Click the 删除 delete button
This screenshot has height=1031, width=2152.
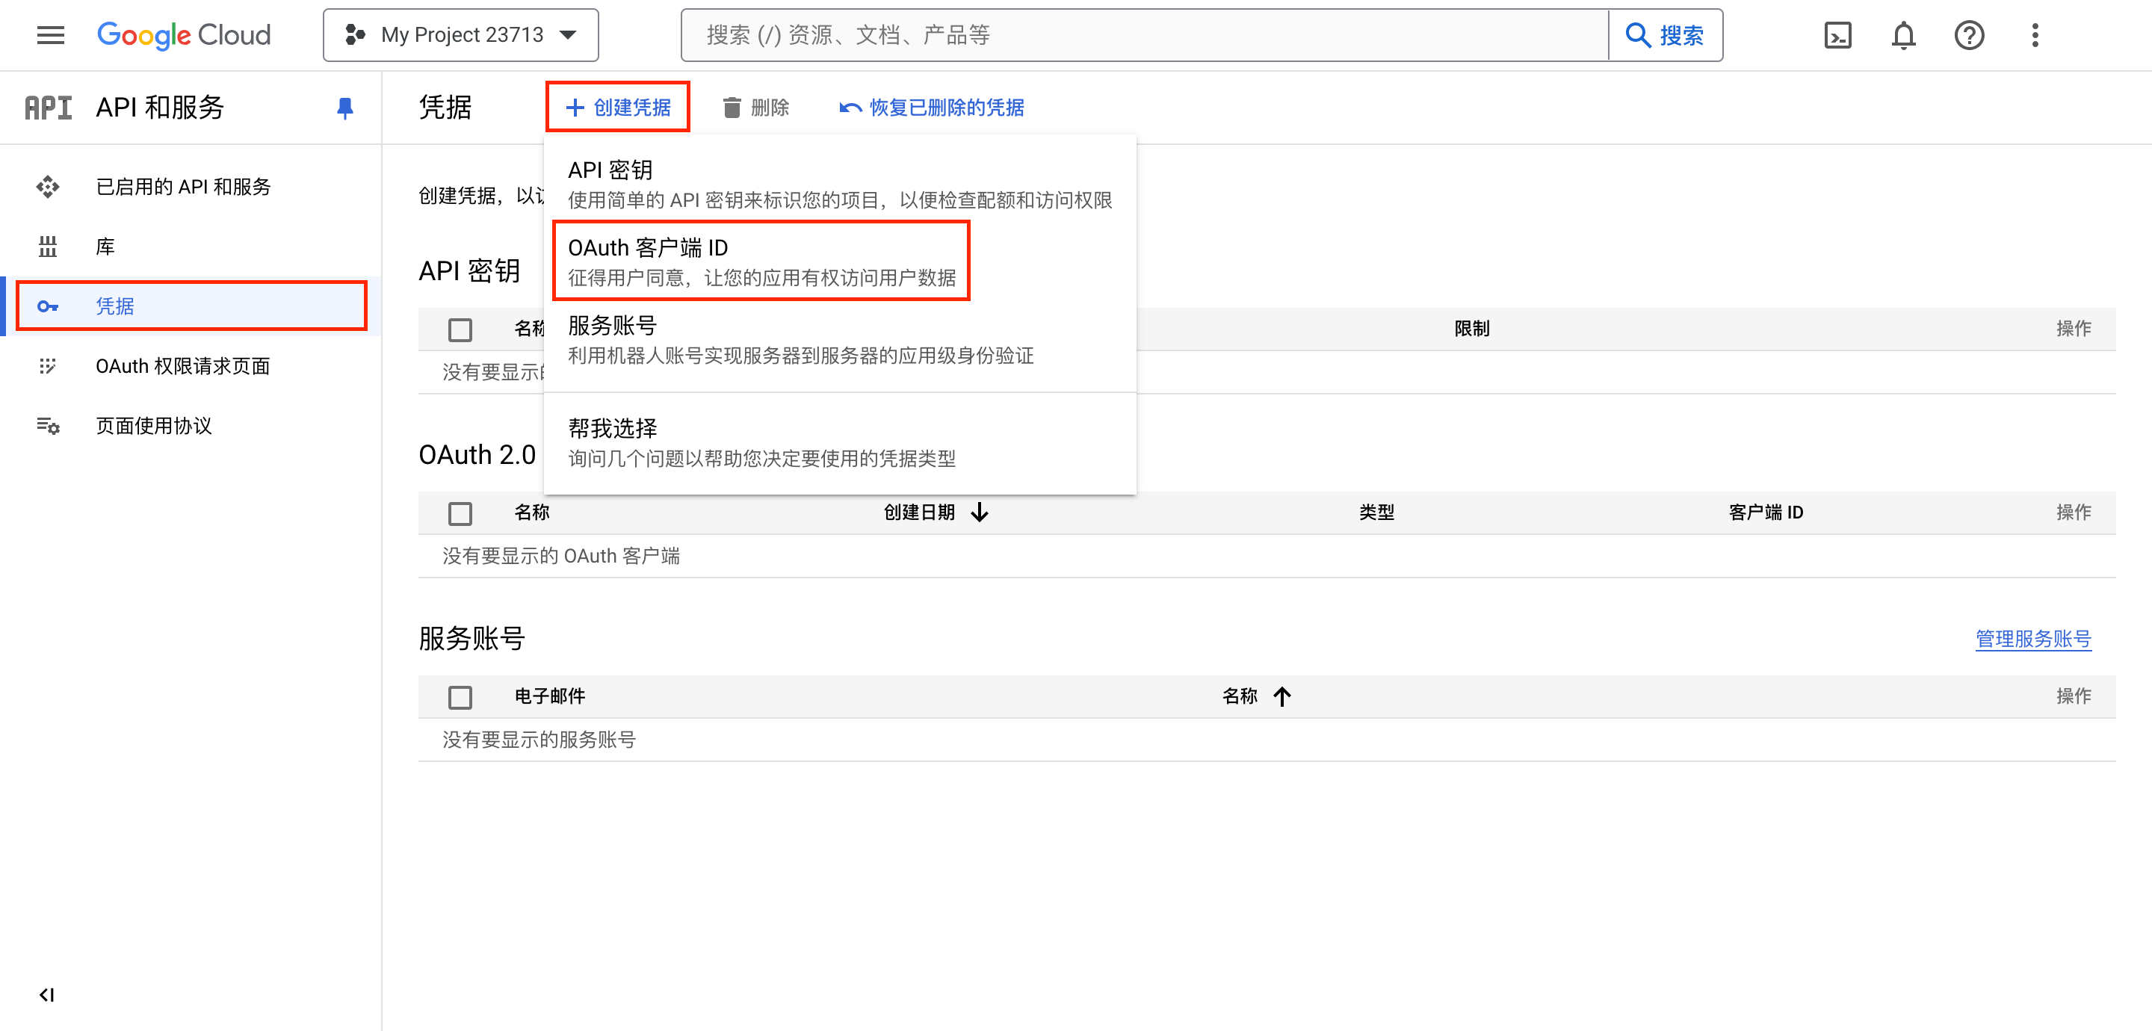tap(755, 108)
